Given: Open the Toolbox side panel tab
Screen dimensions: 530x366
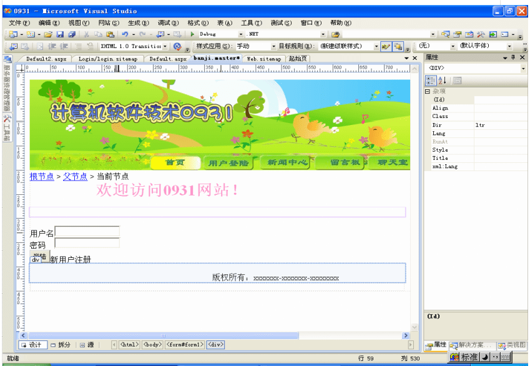Looking at the screenshot, I should [x=7, y=128].
